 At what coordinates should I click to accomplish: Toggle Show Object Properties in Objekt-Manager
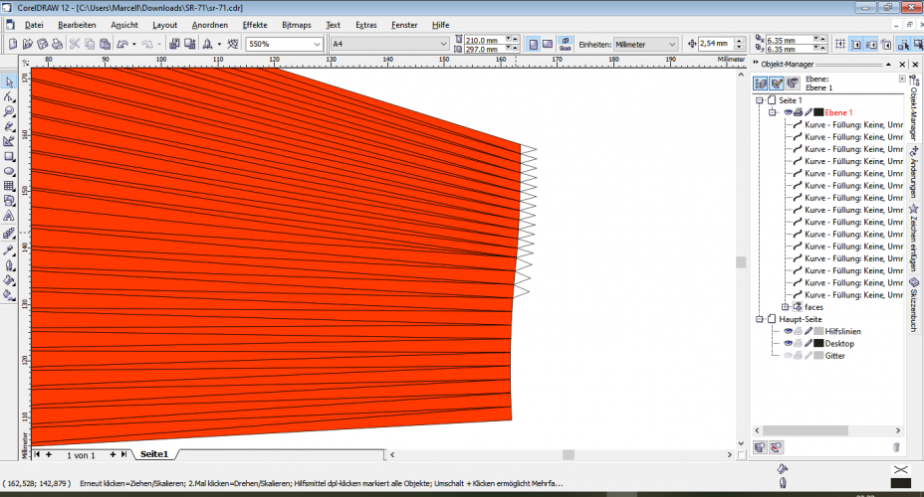(761, 83)
